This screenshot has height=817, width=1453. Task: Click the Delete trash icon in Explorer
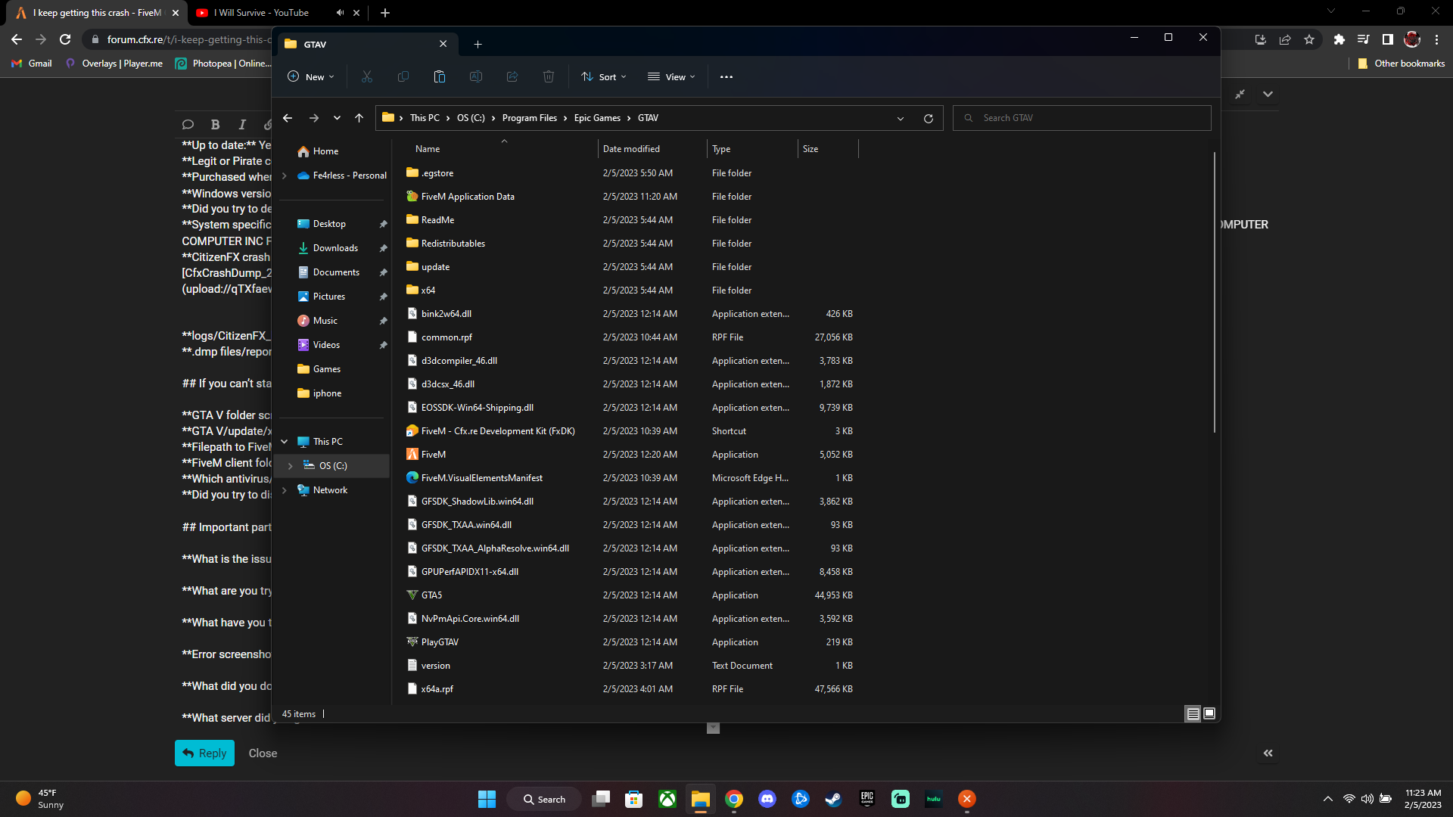coord(549,76)
